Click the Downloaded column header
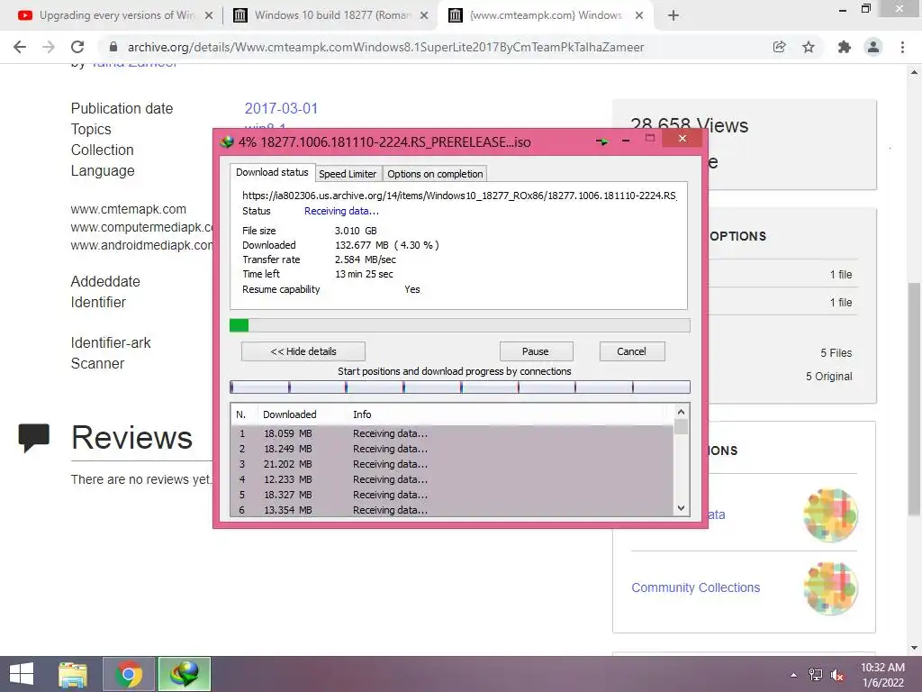The width and height of the screenshot is (922, 692). click(289, 414)
